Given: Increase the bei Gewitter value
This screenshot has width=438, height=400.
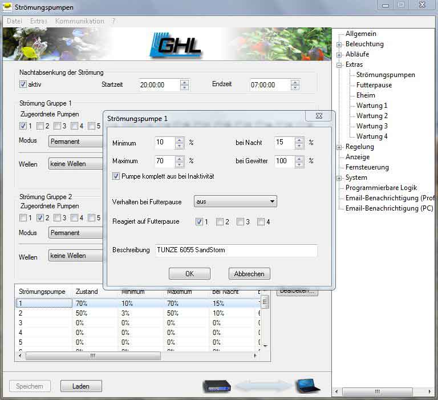Looking at the screenshot, I should 299,158.
